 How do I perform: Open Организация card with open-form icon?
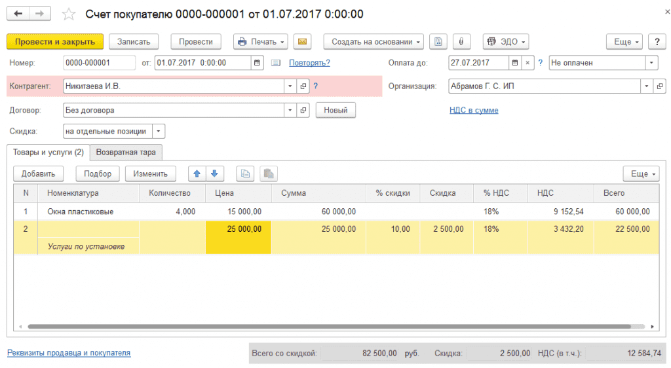coord(659,86)
